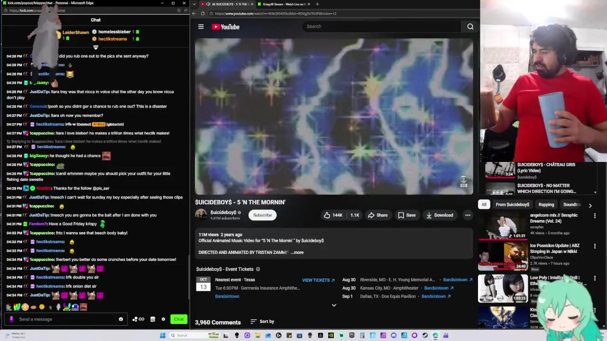
Task: Open the angelcore mix Seraphic Dreams thumbnail
Action: (x=503, y=225)
